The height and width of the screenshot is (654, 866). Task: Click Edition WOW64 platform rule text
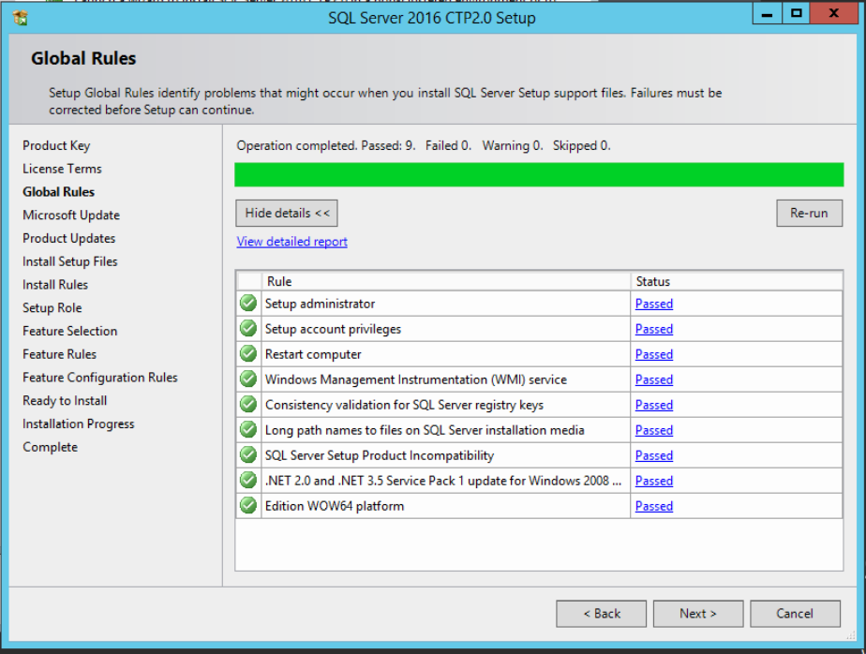pyautogui.click(x=335, y=507)
